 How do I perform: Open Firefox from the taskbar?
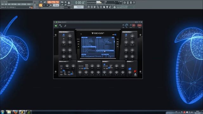pos(16,112)
